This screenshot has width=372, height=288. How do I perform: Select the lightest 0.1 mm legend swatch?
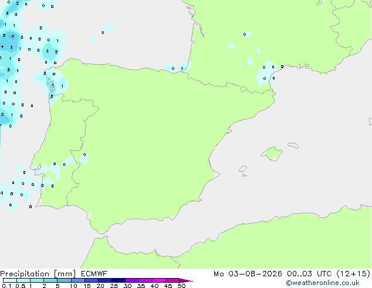click(10, 280)
